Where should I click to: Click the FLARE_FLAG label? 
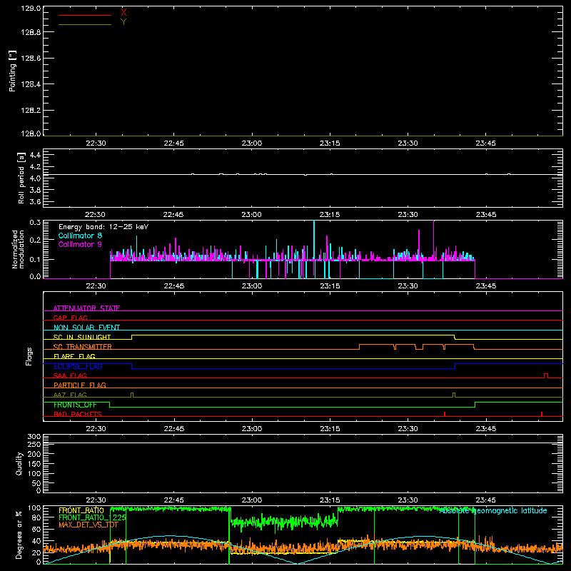[x=74, y=356]
